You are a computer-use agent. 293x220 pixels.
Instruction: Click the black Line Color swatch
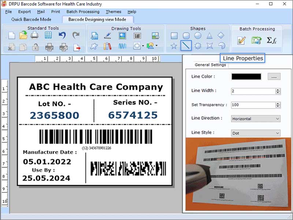[x=246, y=77]
